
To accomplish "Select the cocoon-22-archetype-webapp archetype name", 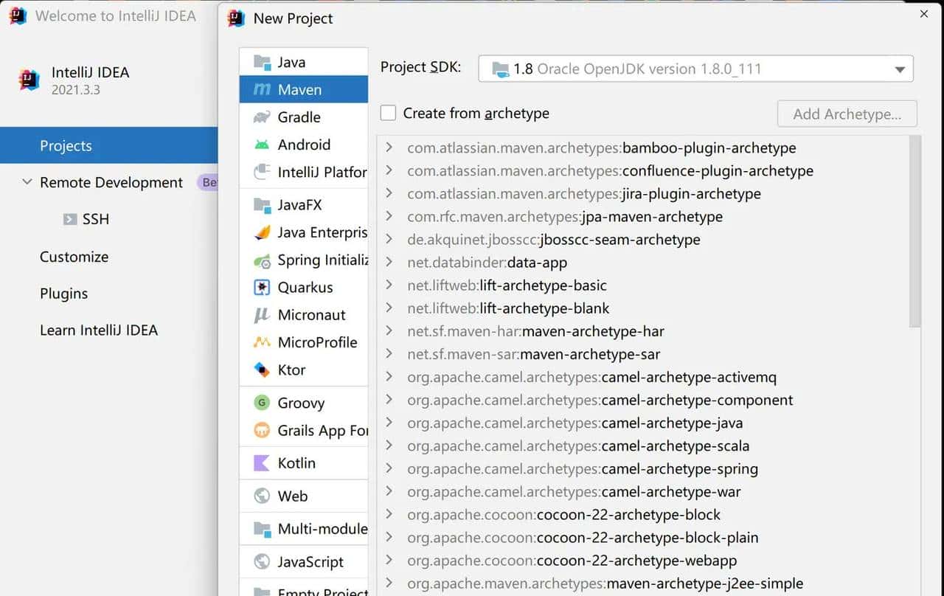I will click(636, 560).
